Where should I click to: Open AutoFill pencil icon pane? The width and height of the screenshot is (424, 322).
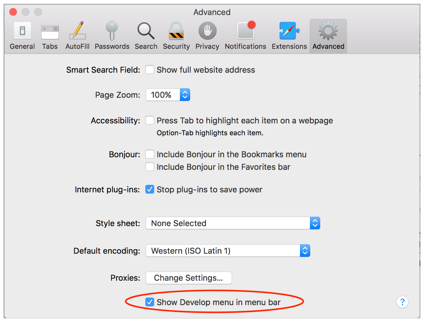tap(78, 36)
